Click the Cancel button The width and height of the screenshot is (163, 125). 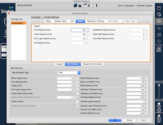[x=129, y=120]
